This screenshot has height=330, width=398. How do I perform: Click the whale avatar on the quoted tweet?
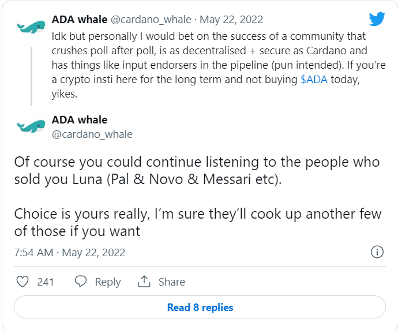coord(31,27)
